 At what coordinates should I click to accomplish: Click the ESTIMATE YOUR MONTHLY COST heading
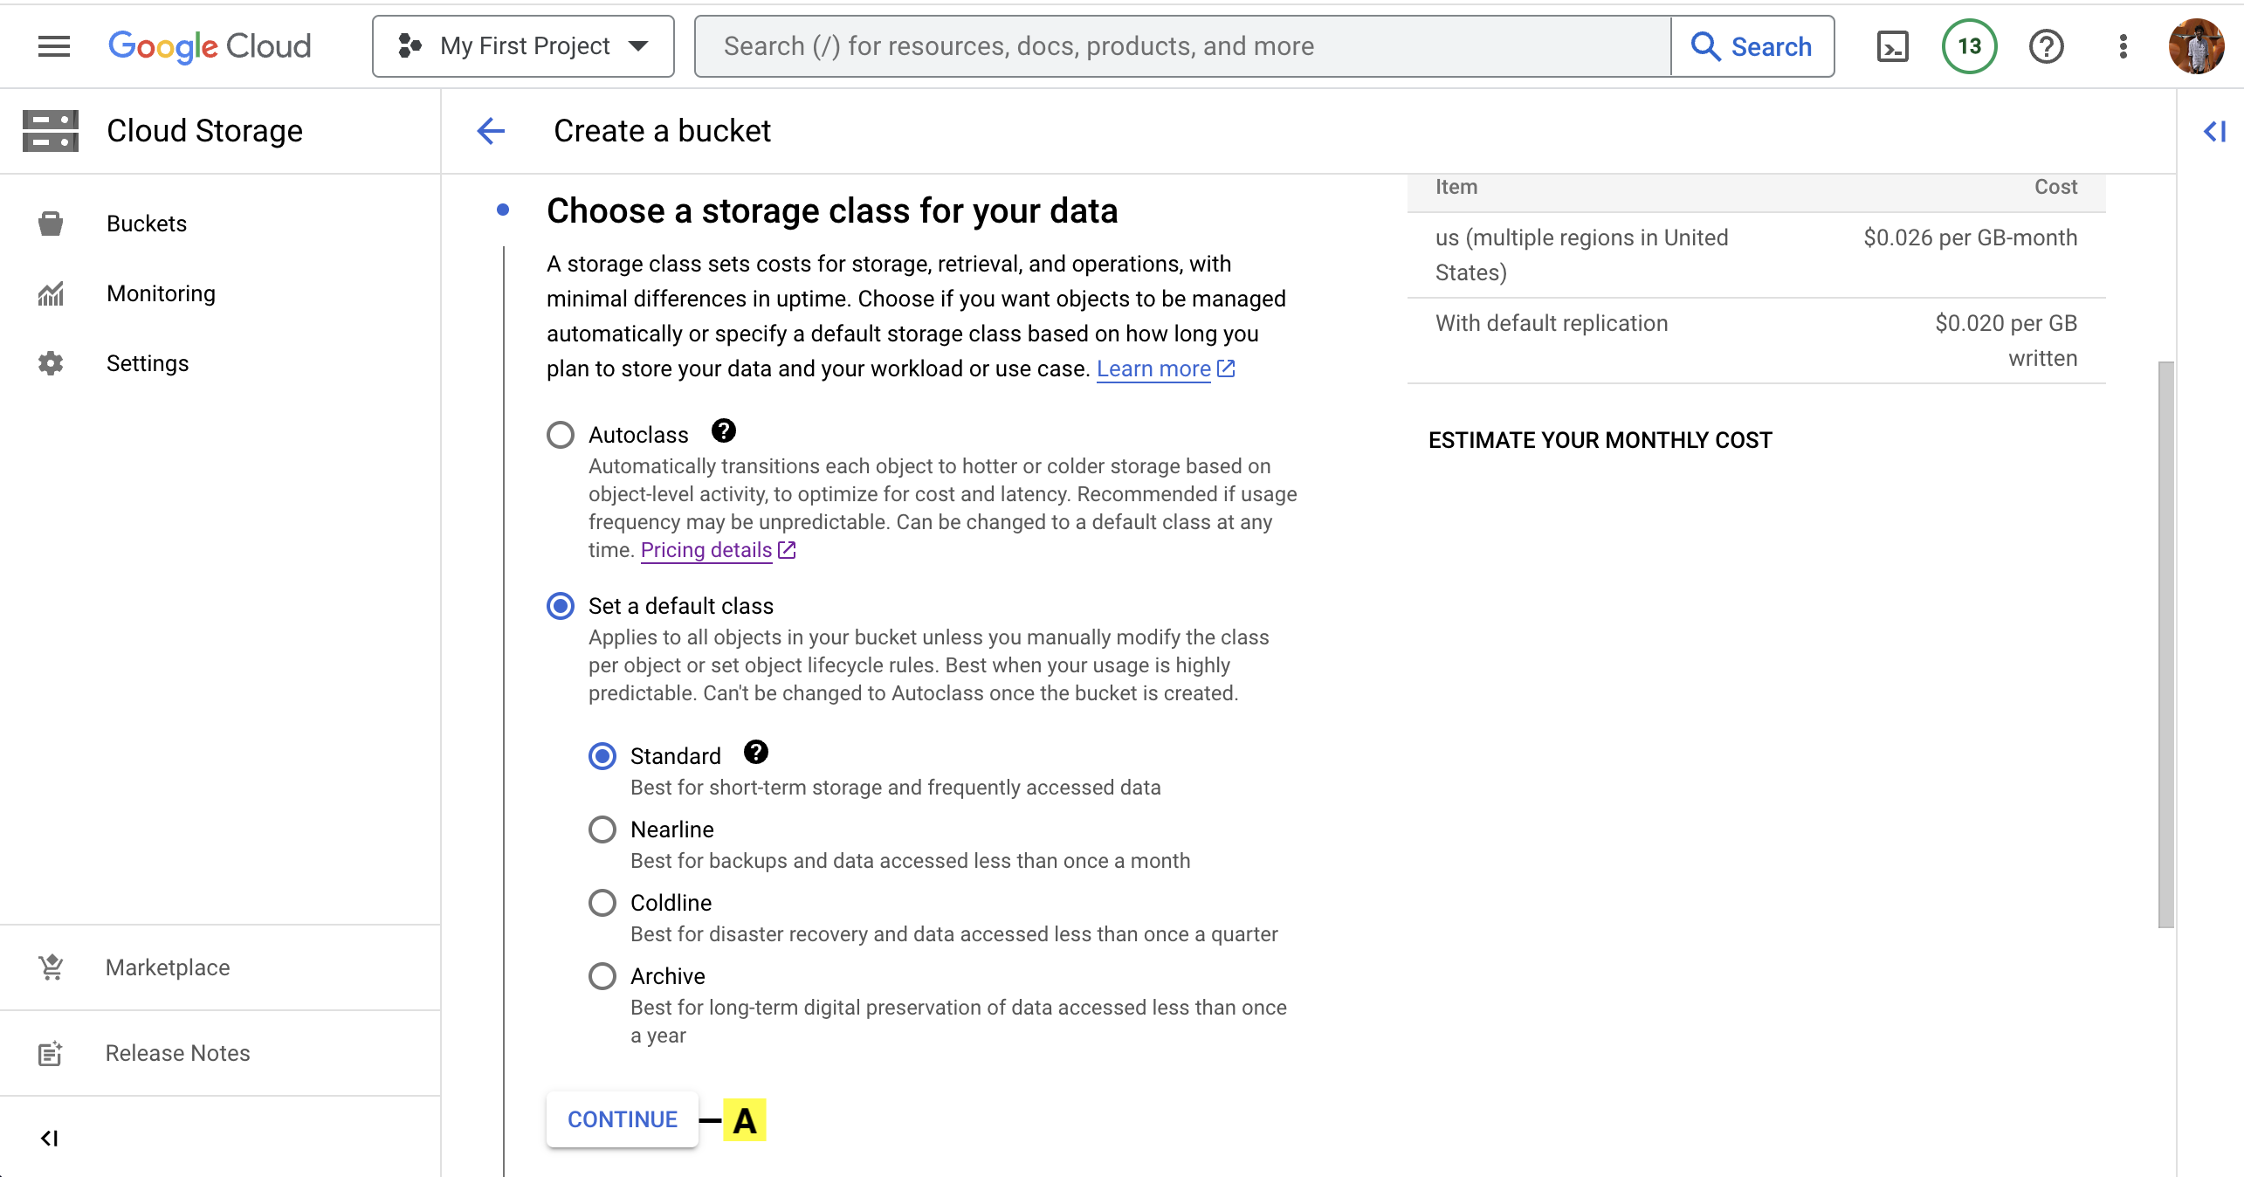(1600, 440)
